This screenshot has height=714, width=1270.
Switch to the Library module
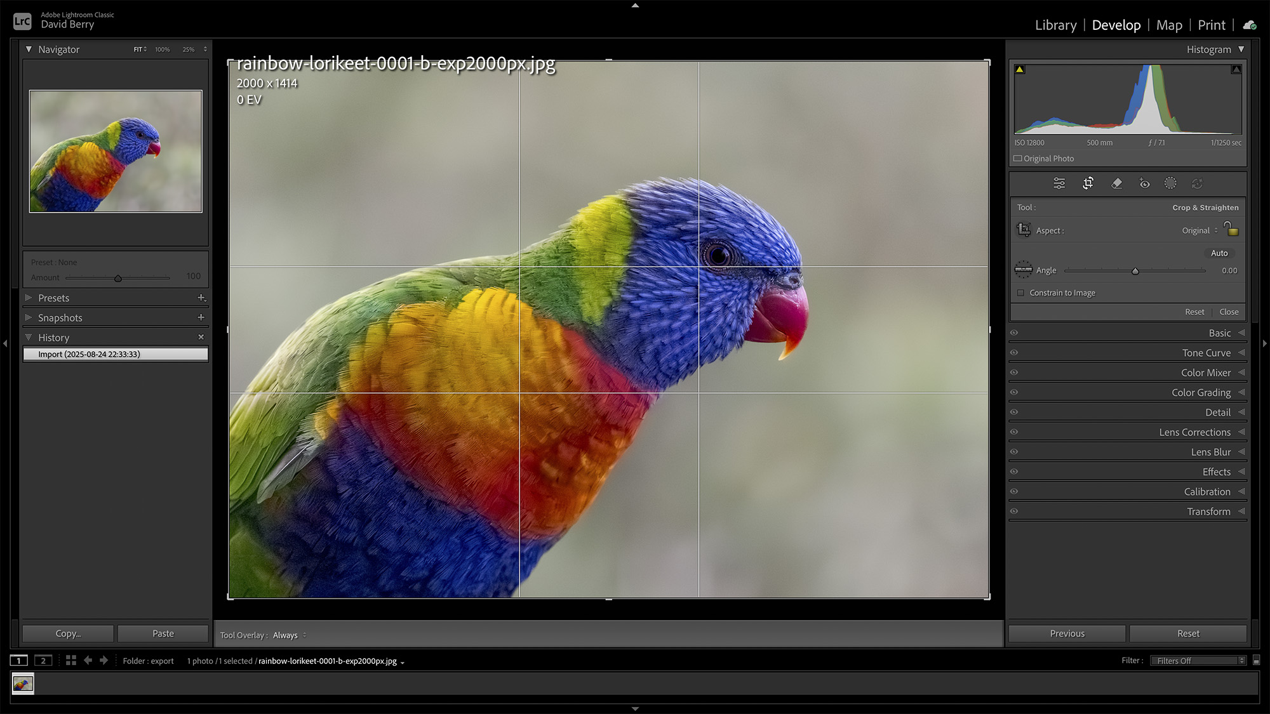click(1055, 25)
